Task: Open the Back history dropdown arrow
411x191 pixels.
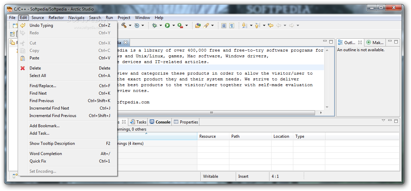Action: pos(285,25)
